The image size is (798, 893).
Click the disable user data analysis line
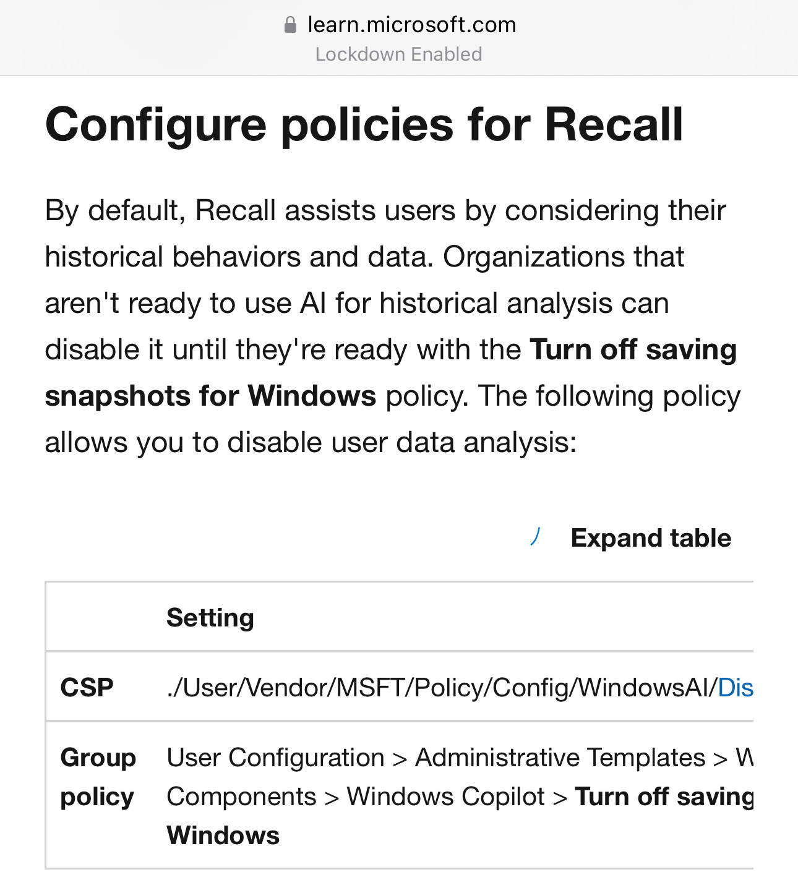311,442
